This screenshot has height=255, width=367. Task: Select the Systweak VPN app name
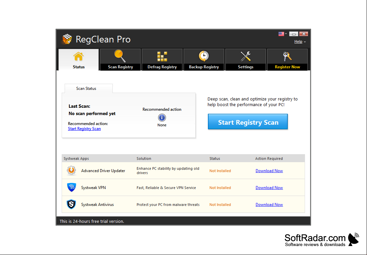[x=93, y=188]
